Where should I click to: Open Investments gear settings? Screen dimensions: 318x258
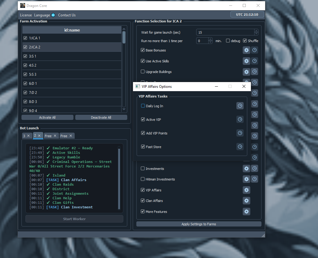coord(246,168)
